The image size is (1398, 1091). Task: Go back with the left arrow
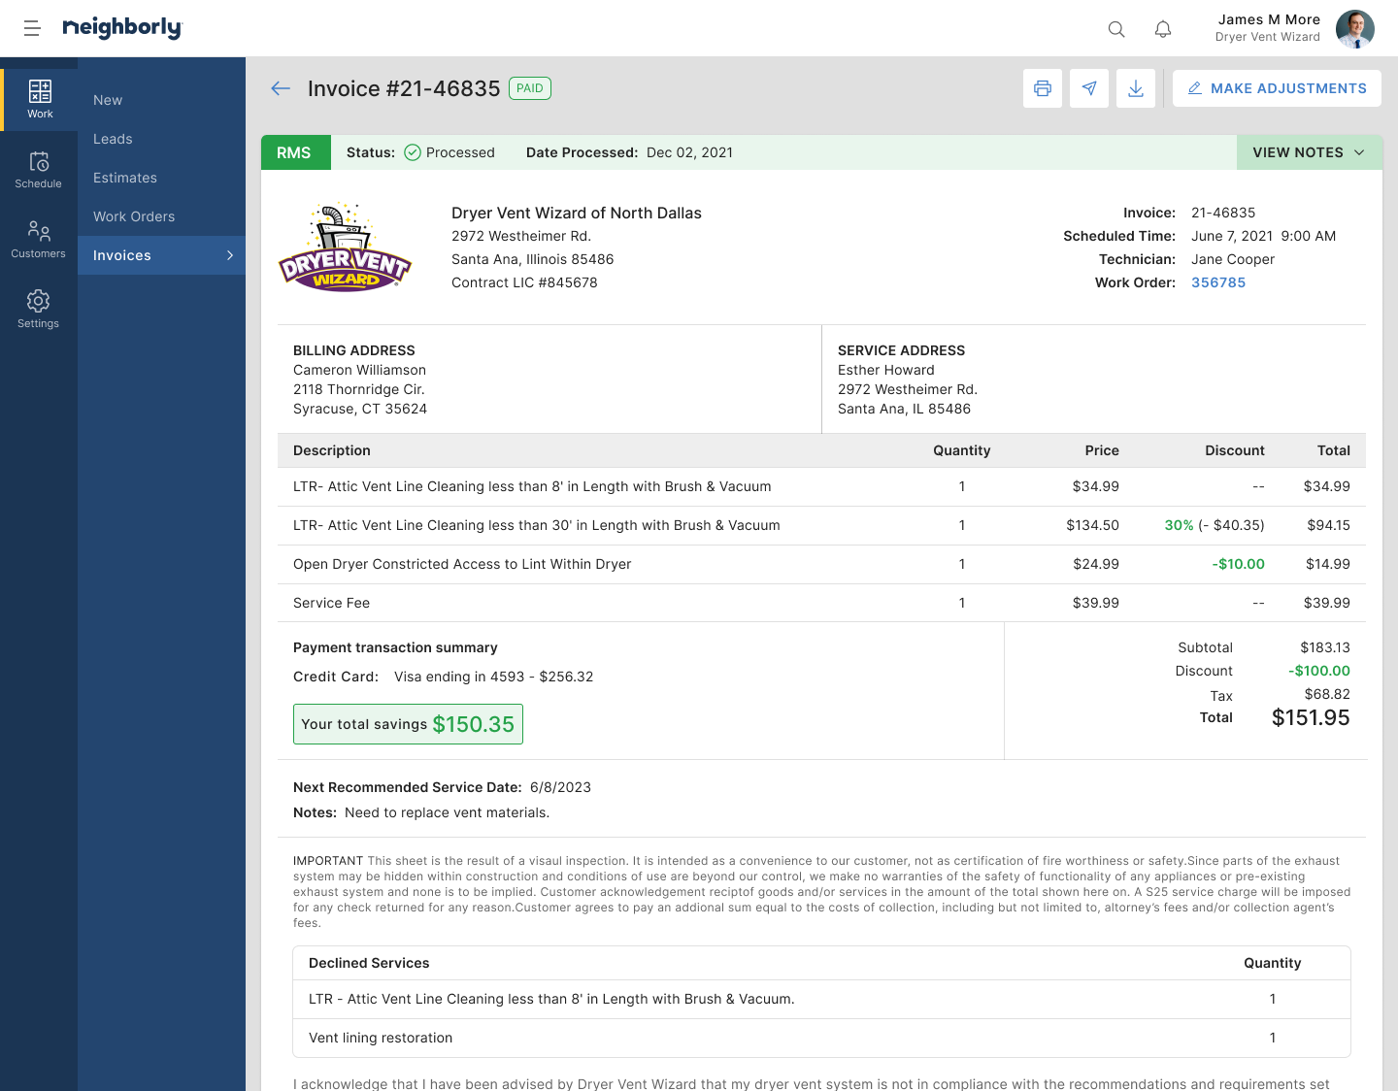pos(281,88)
